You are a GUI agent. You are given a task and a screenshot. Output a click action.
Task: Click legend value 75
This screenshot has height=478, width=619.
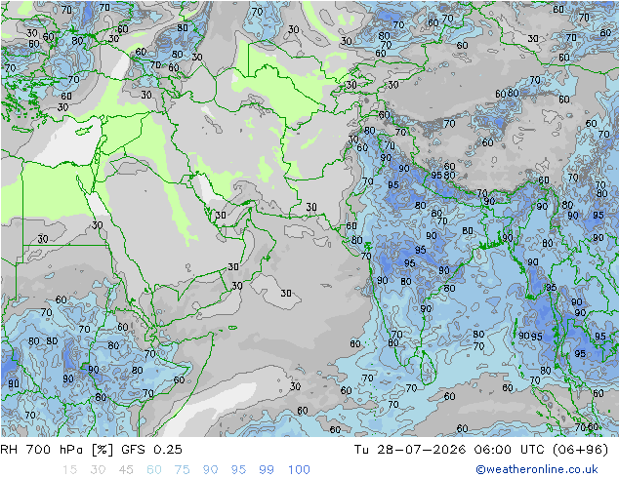pyautogui.click(x=183, y=469)
